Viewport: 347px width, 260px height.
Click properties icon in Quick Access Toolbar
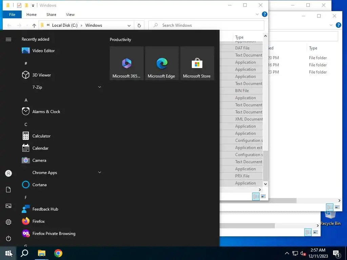(19, 5)
